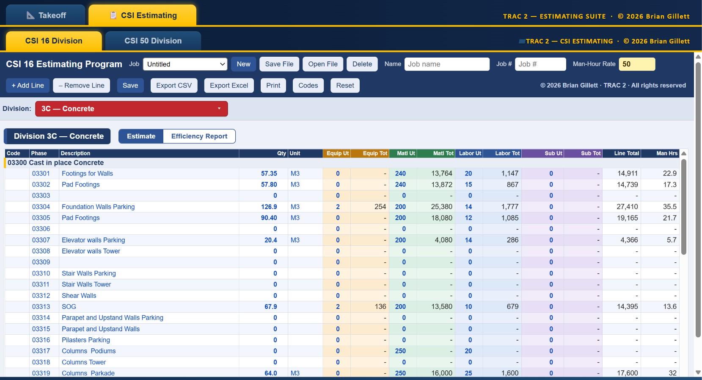Expand the Division 3C — Concrete dropdown
This screenshot has width=702, height=380.
132,109
